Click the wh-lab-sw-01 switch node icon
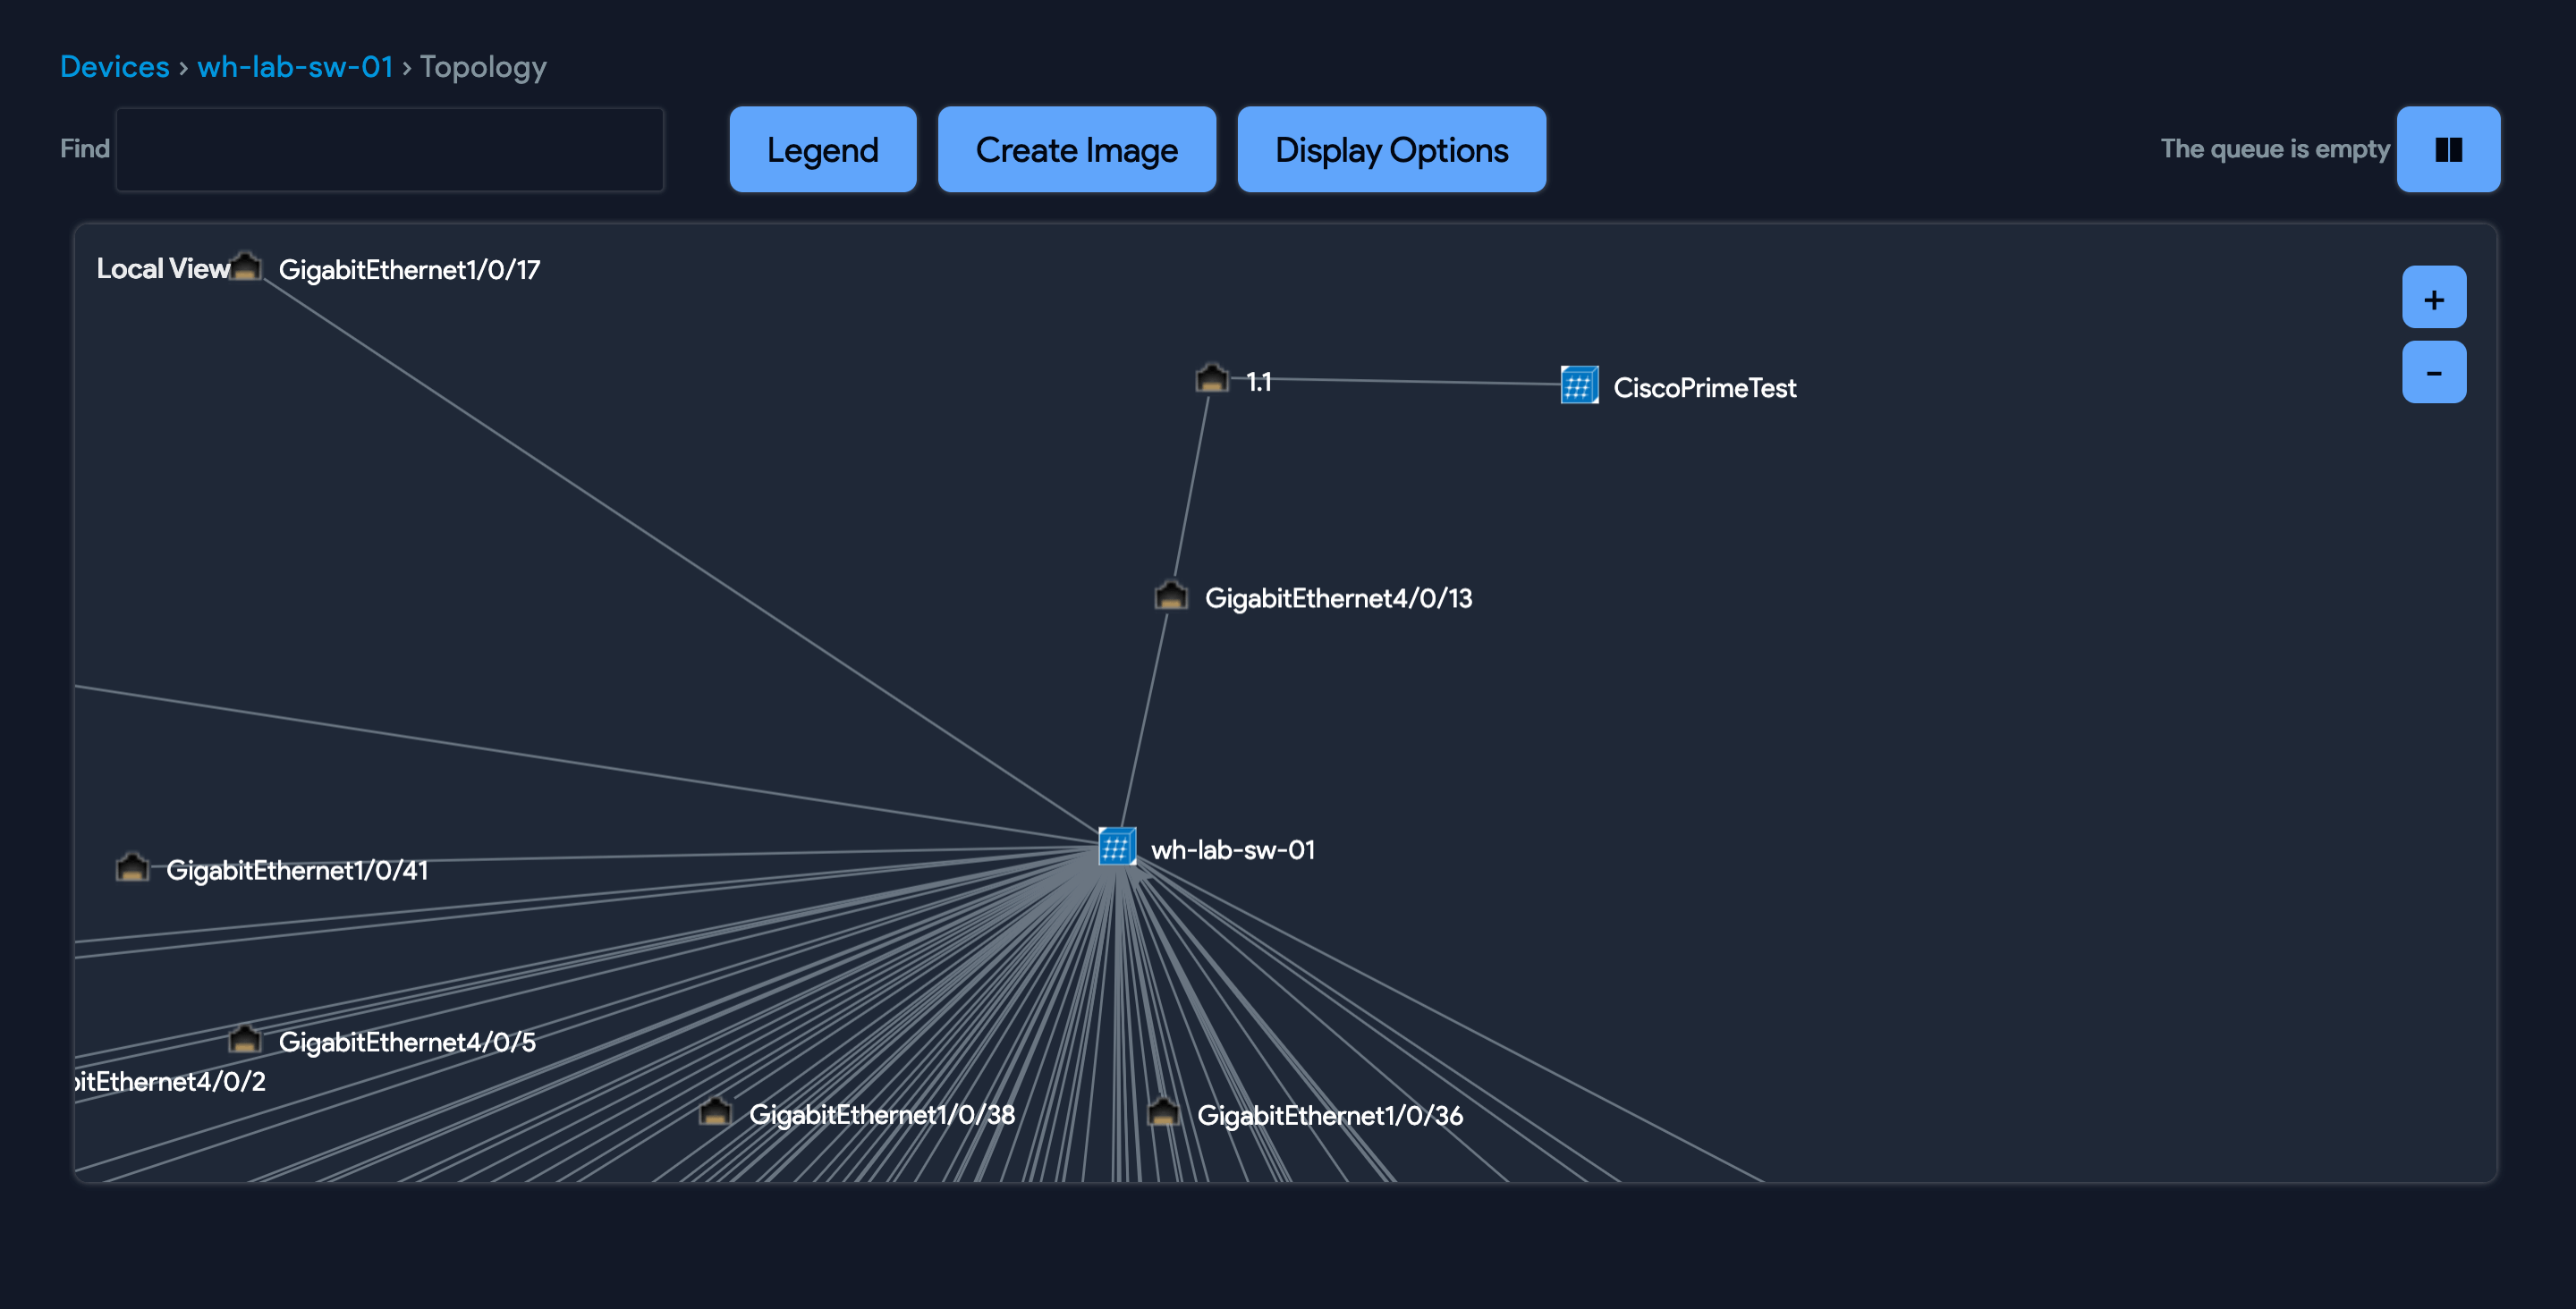The image size is (2576, 1309). pos(1116,847)
